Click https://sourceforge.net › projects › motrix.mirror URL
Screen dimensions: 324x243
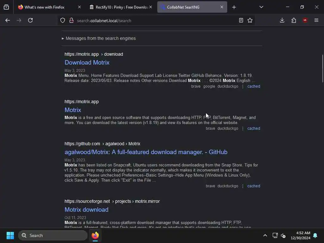tap(112, 201)
